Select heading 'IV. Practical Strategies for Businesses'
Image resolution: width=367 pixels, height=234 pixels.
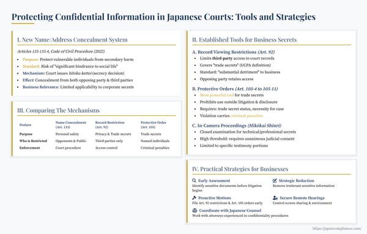pos(240,169)
